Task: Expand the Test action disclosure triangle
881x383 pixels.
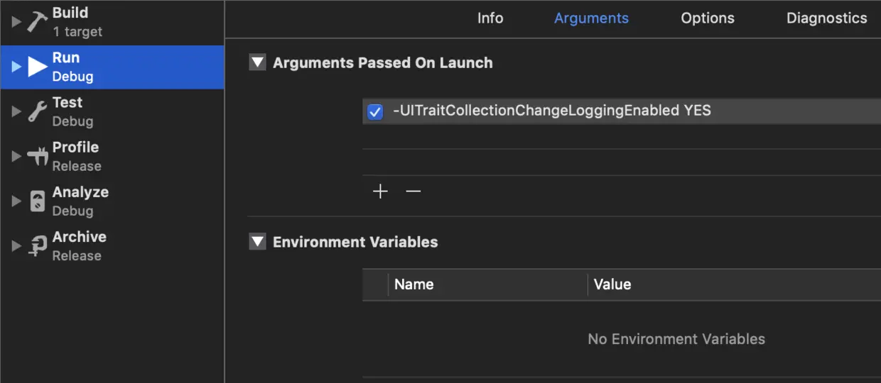Action: click(x=16, y=111)
